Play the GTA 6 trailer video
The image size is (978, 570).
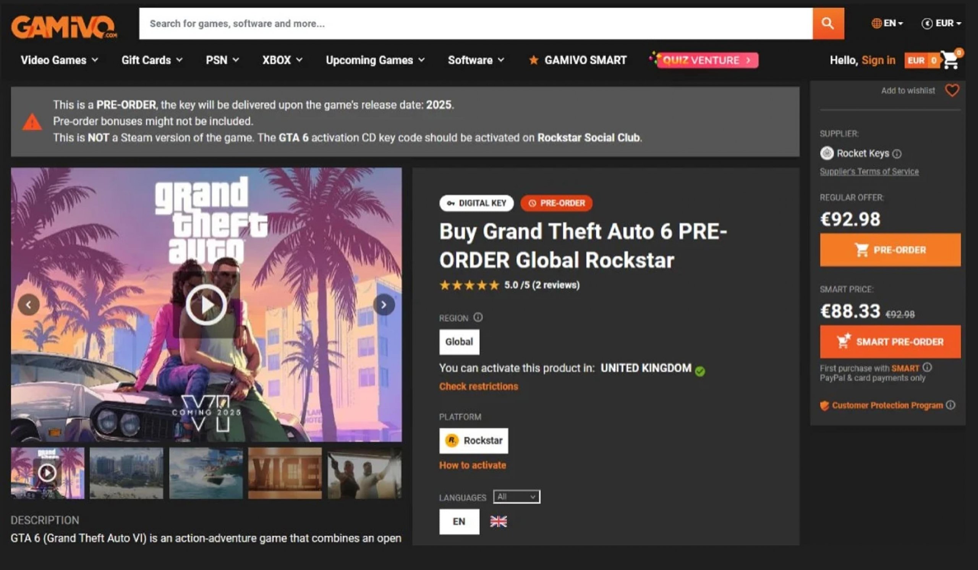[x=206, y=305]
